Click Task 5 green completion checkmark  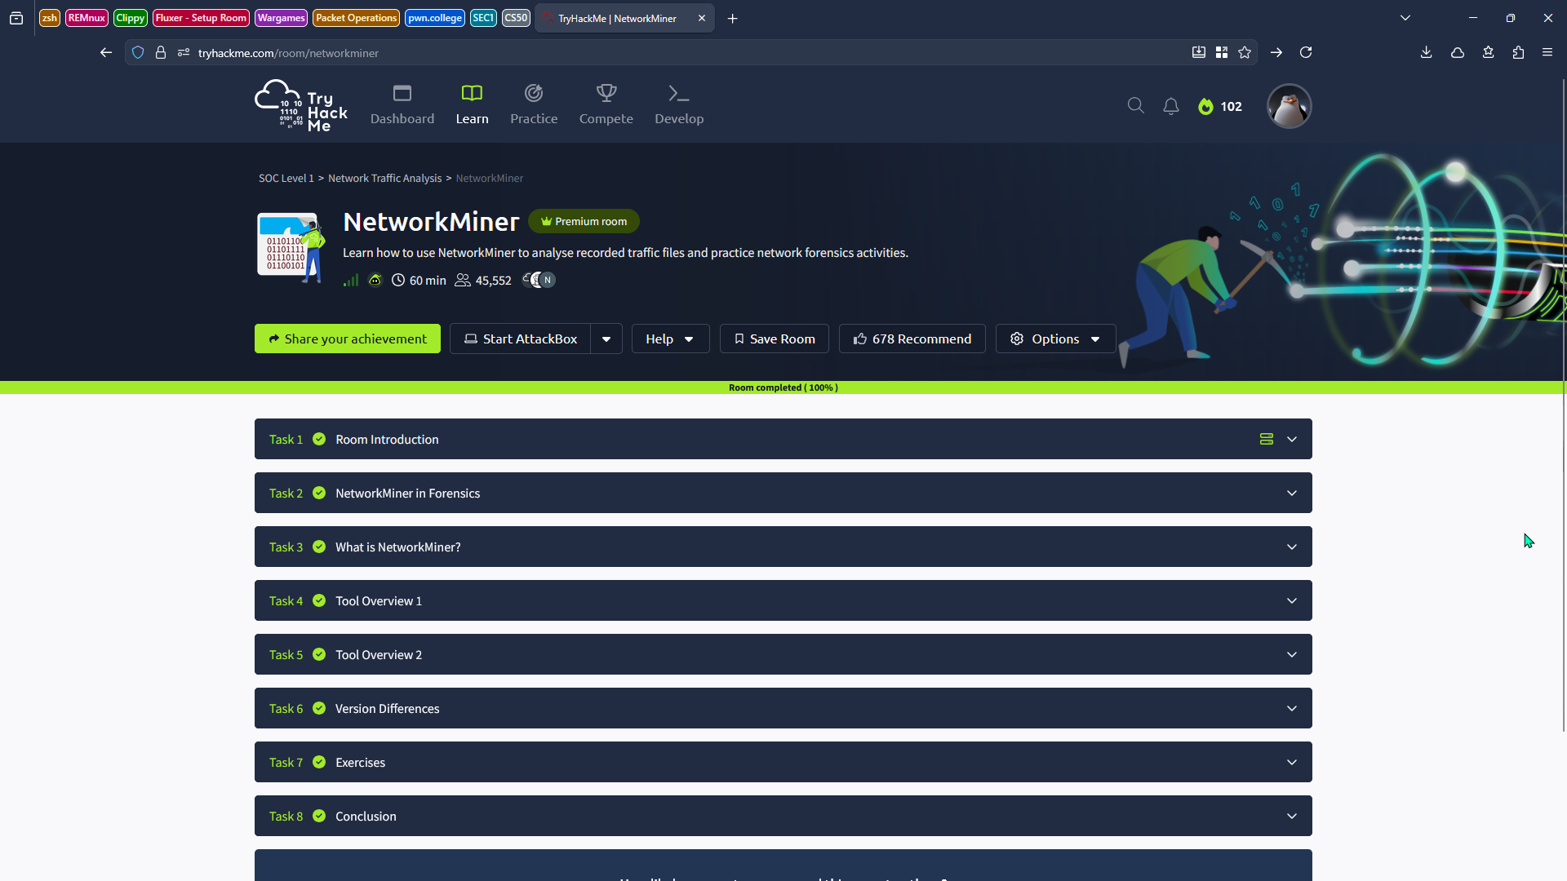click(319, 654)
